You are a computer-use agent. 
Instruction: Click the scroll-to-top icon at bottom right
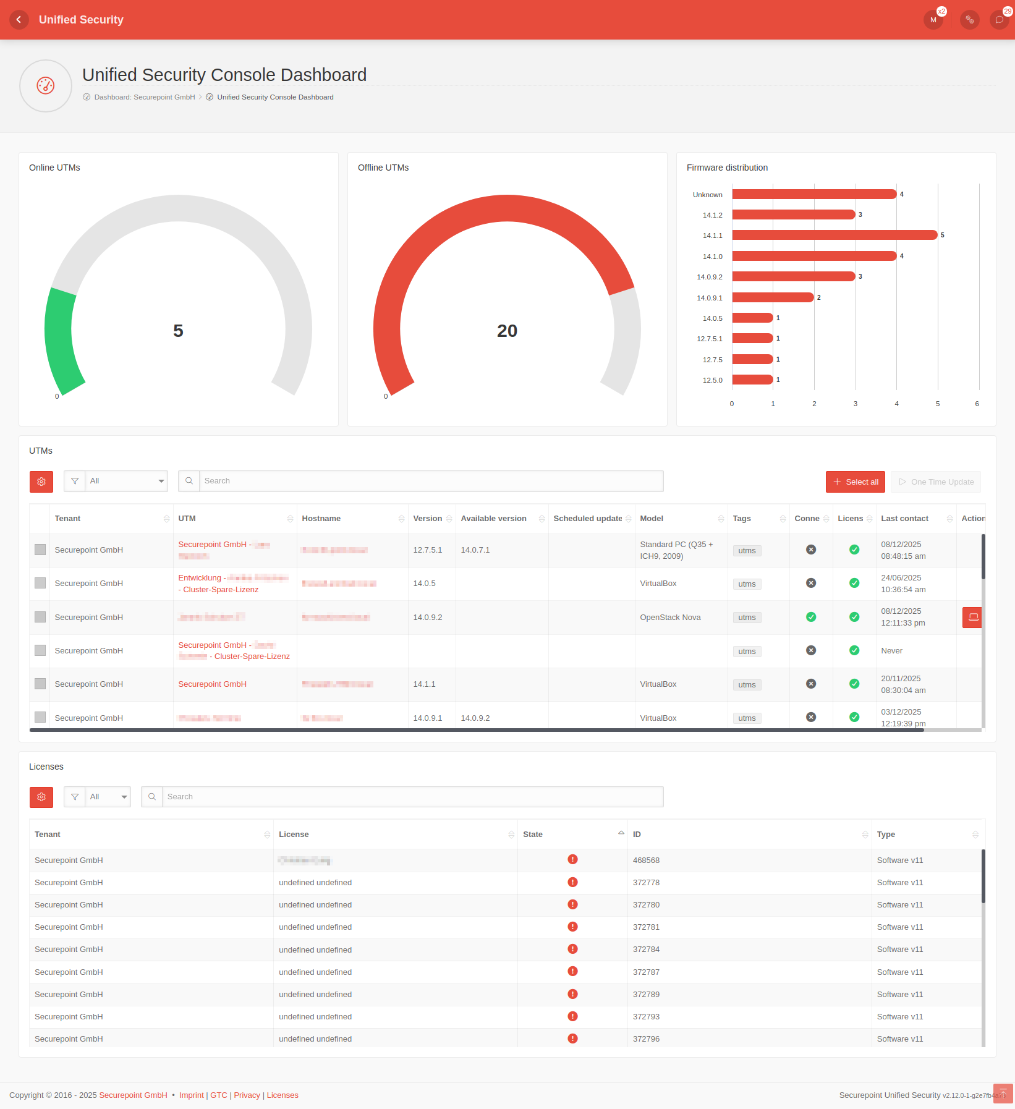1003,1094
